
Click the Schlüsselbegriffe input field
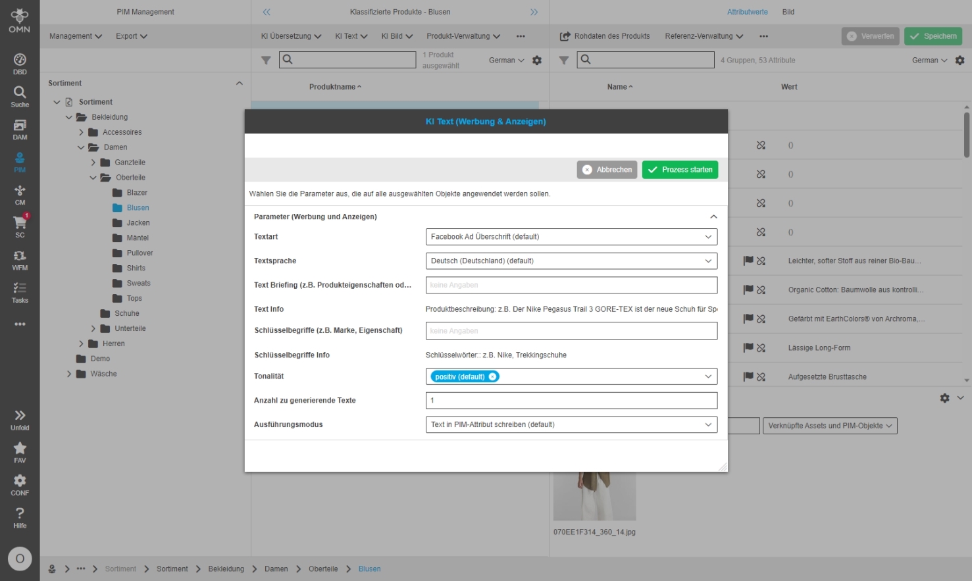point(571,331)
